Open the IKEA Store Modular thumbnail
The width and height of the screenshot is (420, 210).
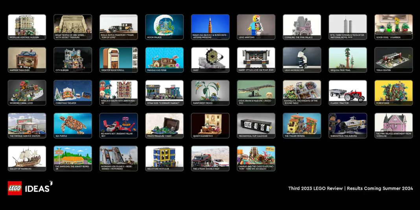(x=164, y=158)
